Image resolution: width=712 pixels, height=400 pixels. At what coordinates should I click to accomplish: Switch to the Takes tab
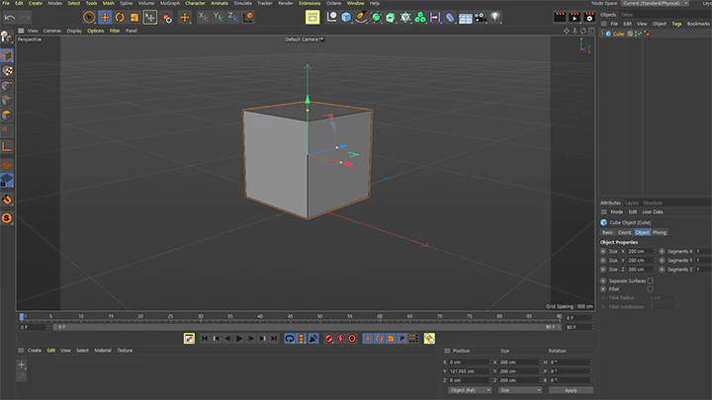point(627,15)
